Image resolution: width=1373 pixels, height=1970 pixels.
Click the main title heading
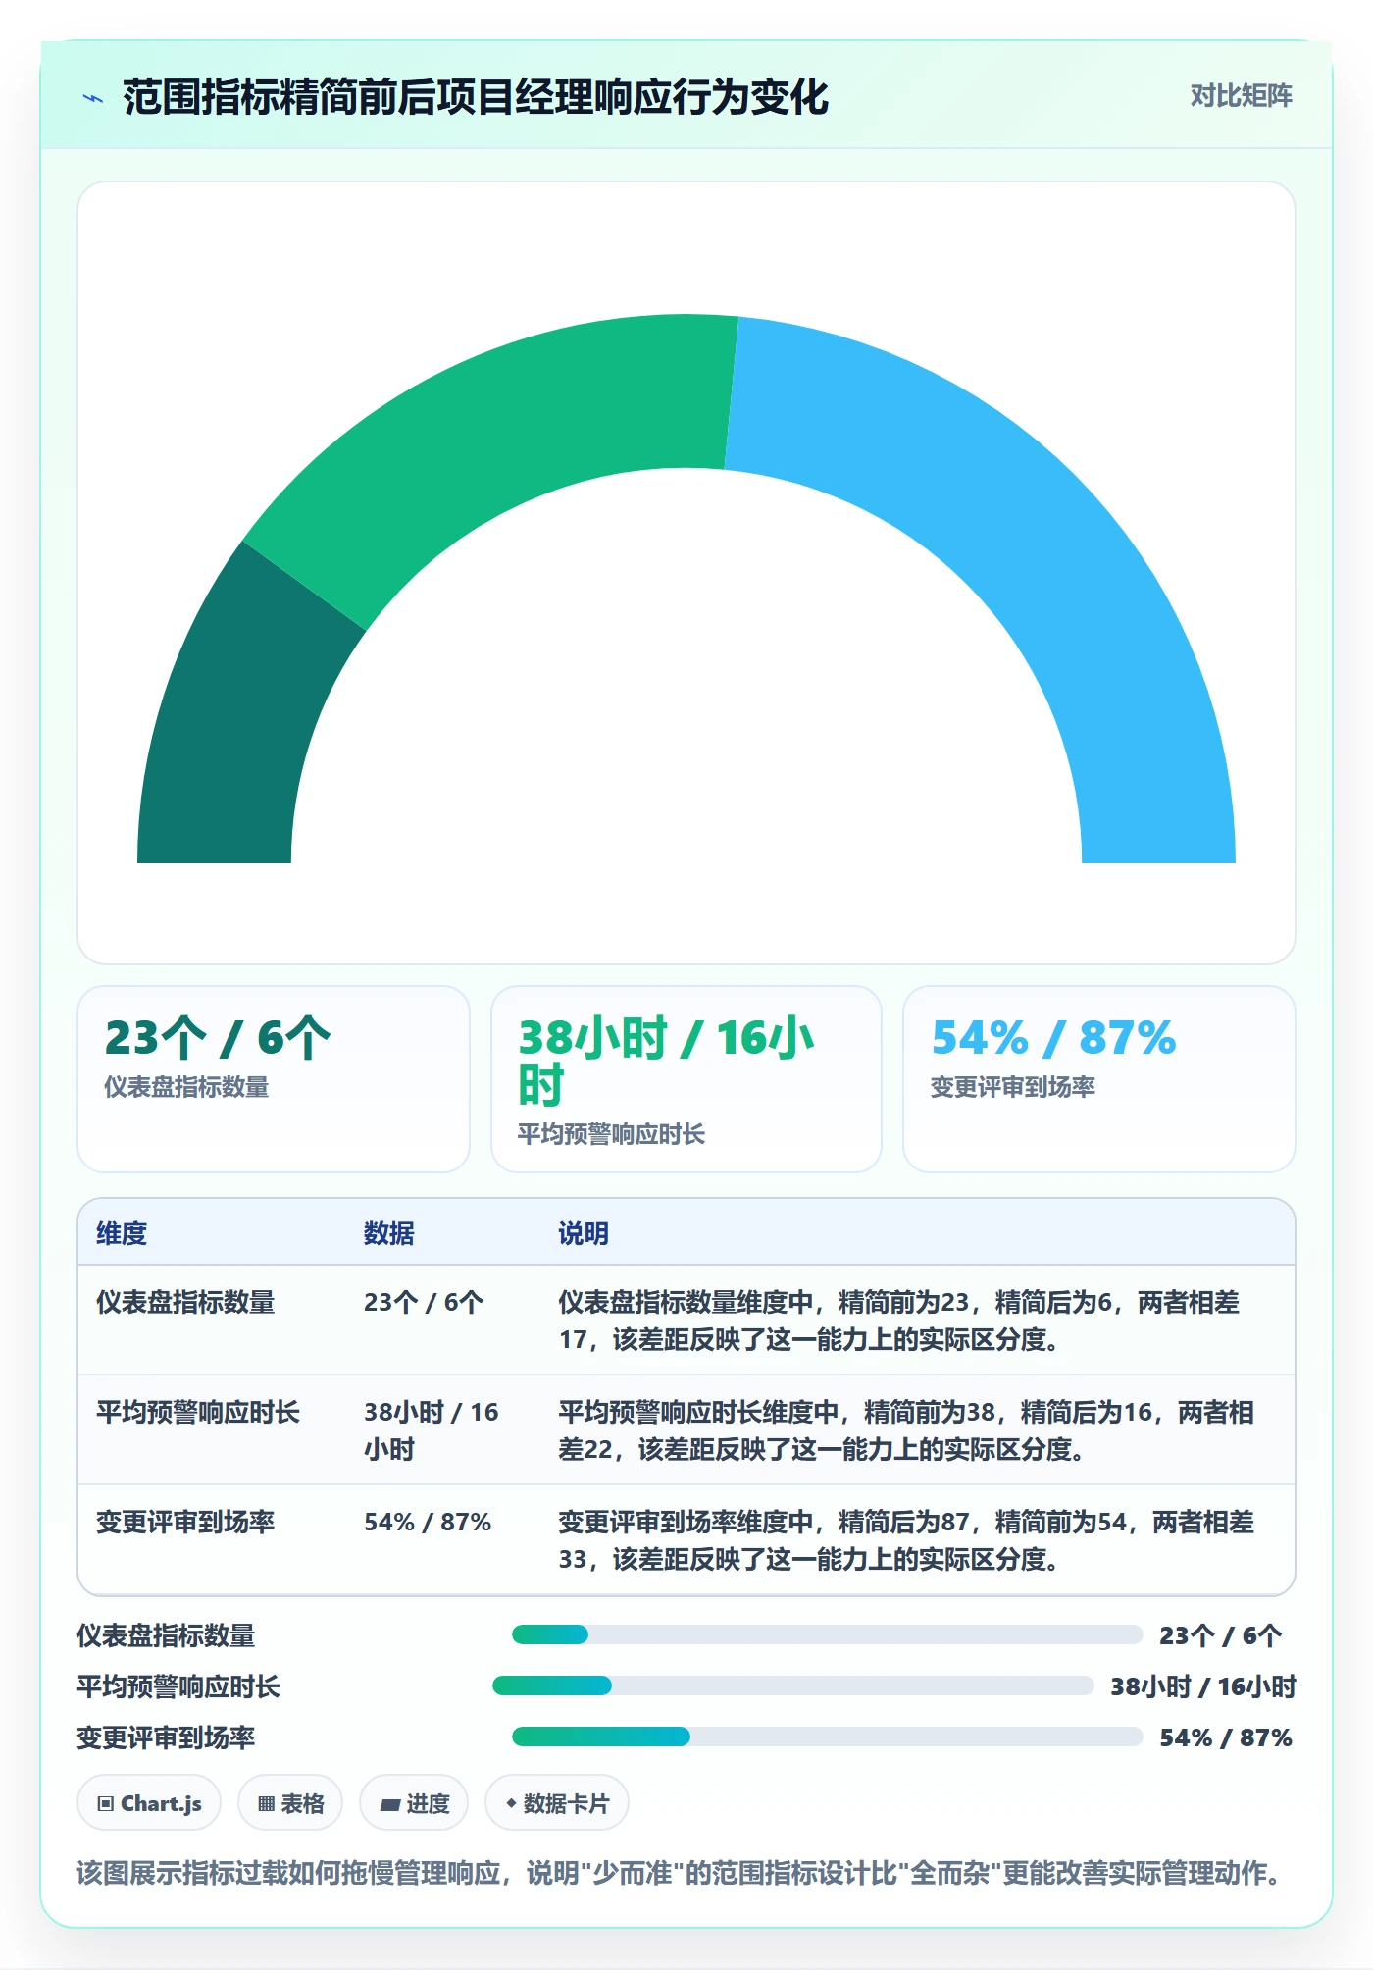[x=476, y=97]
